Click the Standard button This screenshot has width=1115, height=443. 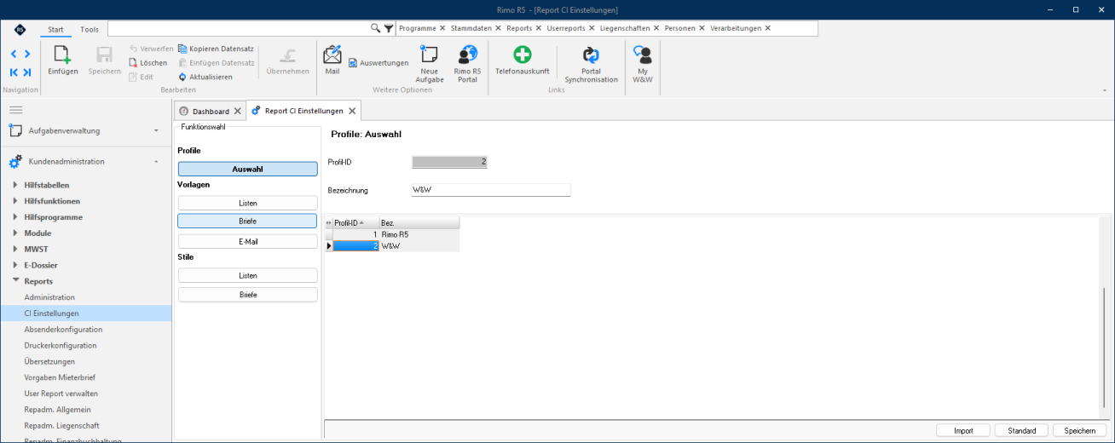pyautogui.click(x=1021, y=430)
